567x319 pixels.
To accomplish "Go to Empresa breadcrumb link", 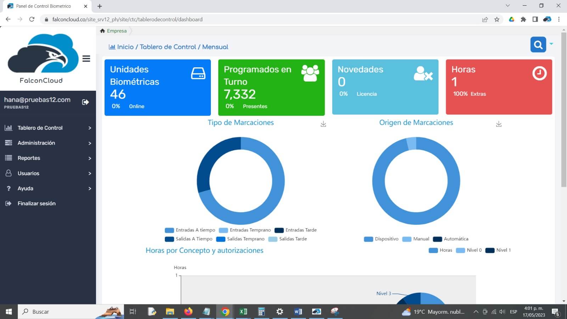I will (x=116, y=31).
